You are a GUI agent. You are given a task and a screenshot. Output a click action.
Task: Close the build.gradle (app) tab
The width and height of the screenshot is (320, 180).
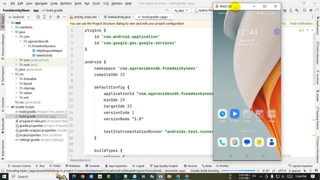(x=170, y=17)
